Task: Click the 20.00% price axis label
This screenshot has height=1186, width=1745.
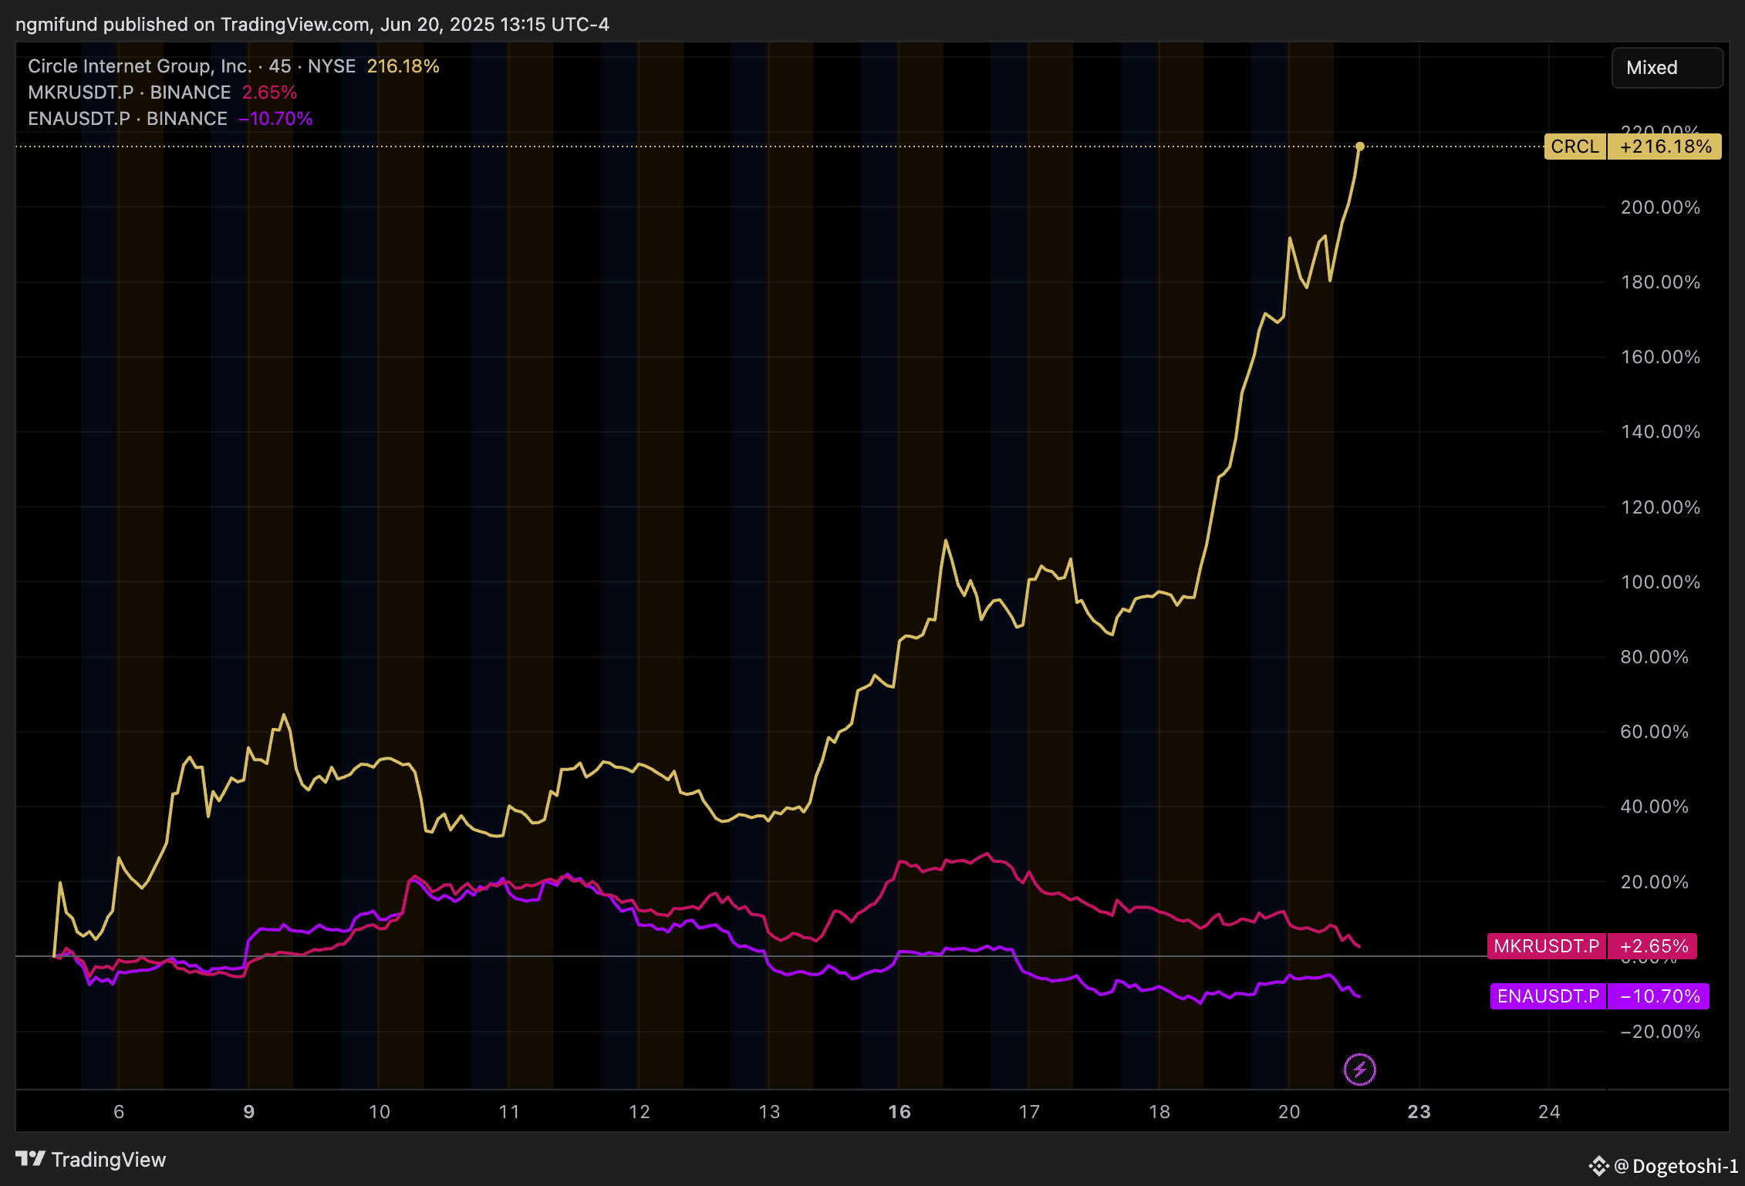Action: tap(1654, 882)
